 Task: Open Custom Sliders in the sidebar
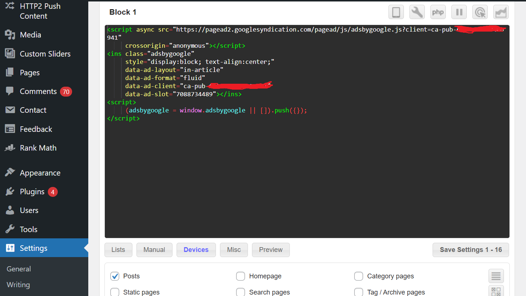tap(44, 54)
